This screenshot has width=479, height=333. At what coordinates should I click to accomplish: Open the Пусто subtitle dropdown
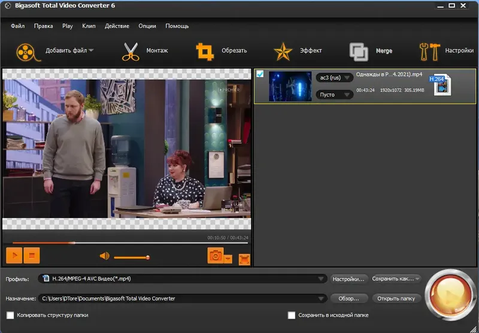[x=335, y=95]
